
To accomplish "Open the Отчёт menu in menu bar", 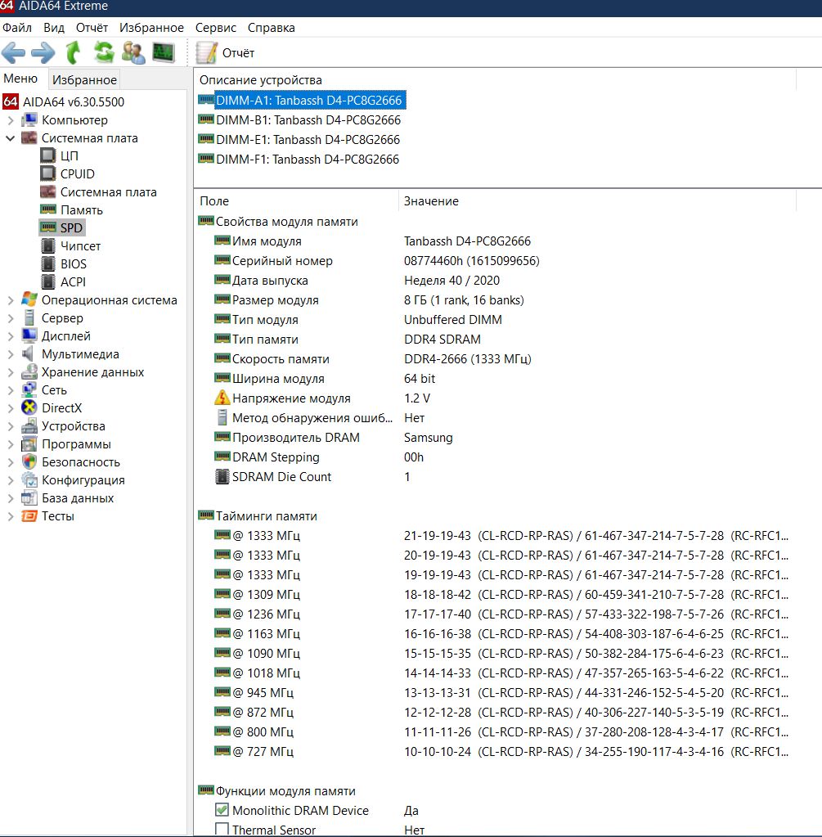I will 92,28.
